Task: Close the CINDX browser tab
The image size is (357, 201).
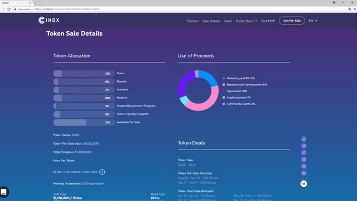Action: point(30,3)
